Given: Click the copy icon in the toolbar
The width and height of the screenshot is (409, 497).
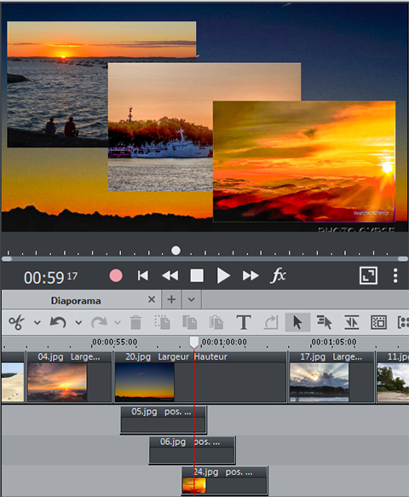Looking at the screenshot, I should click(189, 322).
